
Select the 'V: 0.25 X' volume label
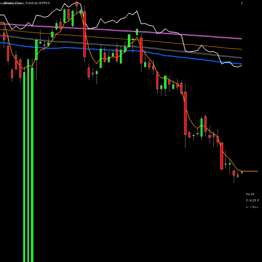point(253,200)
